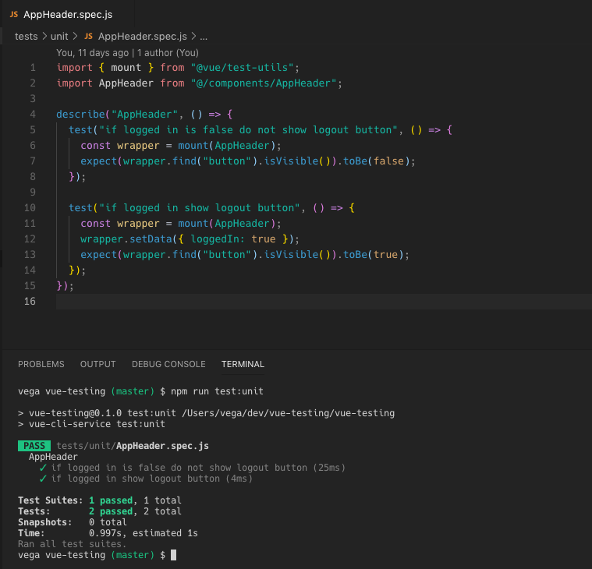Switch to the OUTPUT panel tab

coord(97,364)
